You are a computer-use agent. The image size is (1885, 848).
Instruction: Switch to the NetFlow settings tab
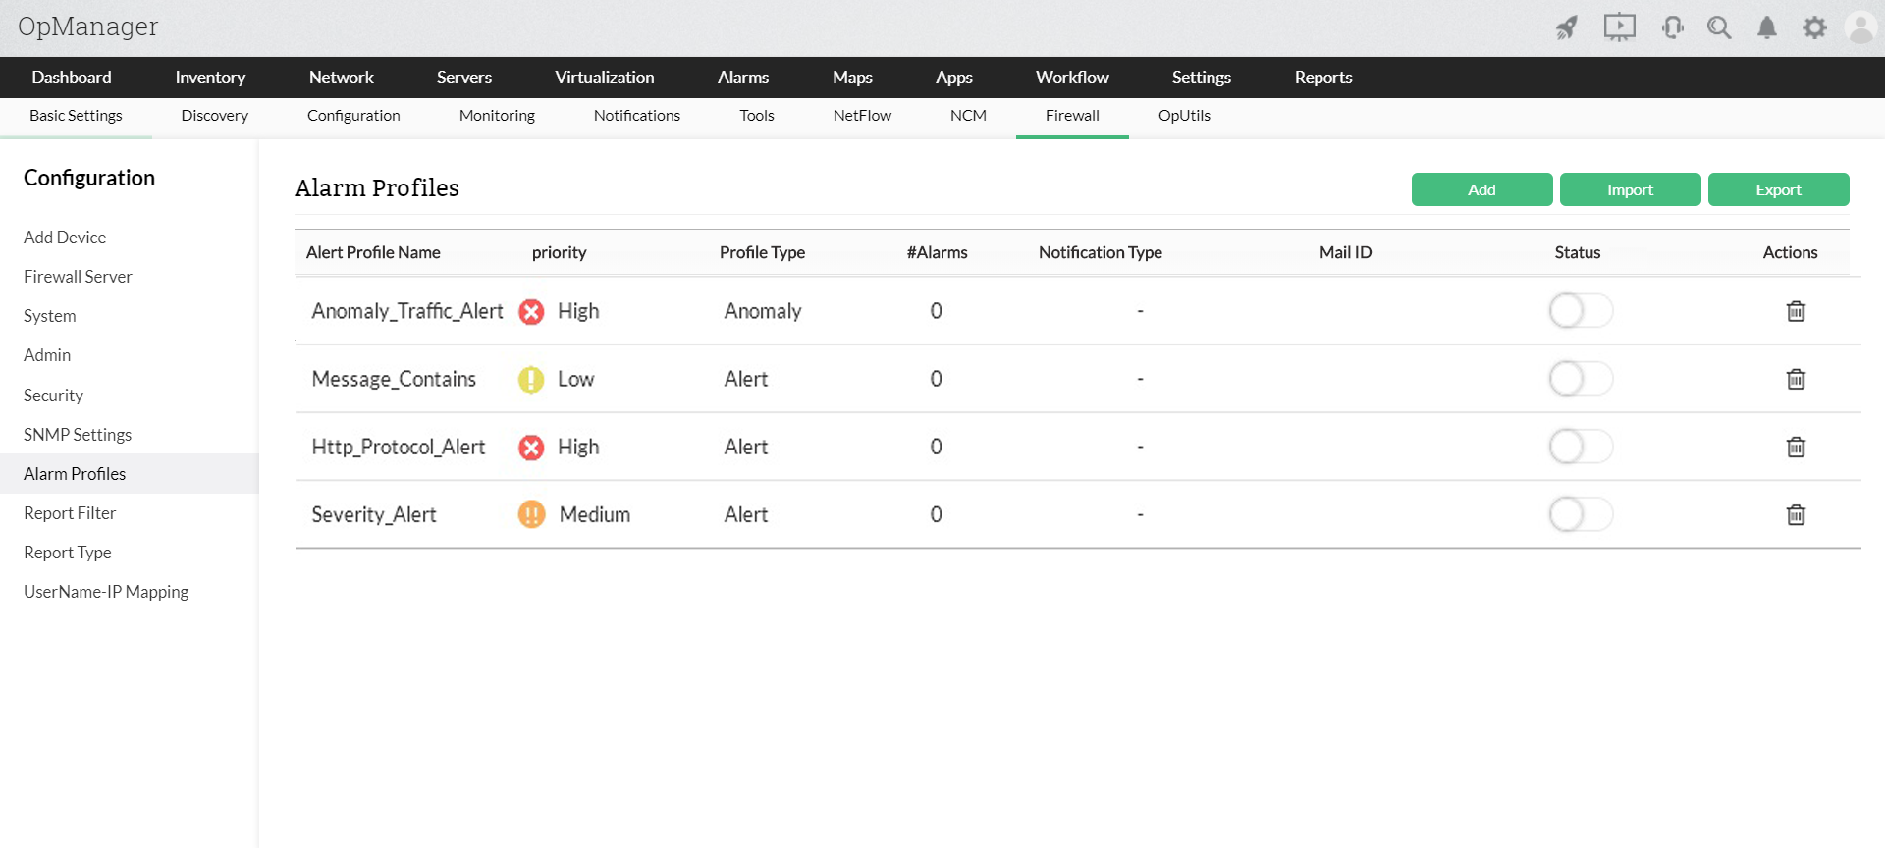pos(862,116)
